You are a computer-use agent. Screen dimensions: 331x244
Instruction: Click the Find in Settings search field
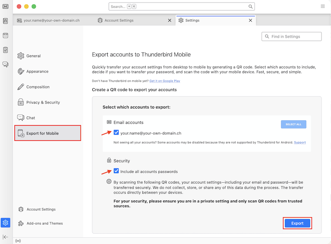pos(292,36)
